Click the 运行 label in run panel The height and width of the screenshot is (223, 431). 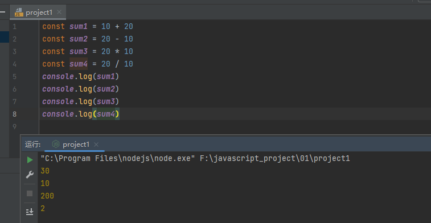[32, 144]
